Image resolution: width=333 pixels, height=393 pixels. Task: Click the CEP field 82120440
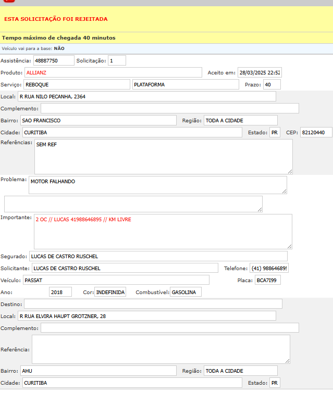[316, 132]
